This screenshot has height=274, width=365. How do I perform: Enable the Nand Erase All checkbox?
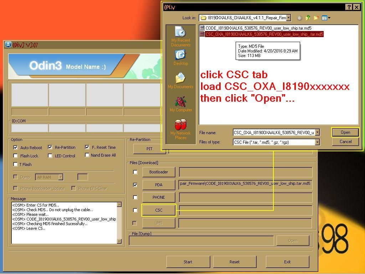[x=87, y=155]
